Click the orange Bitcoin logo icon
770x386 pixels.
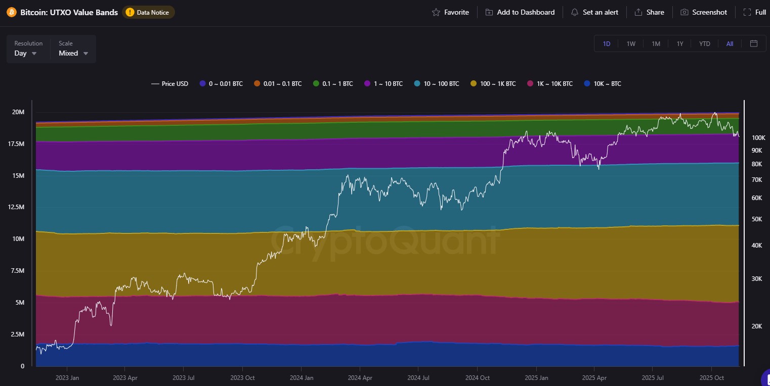click(12, 12)
